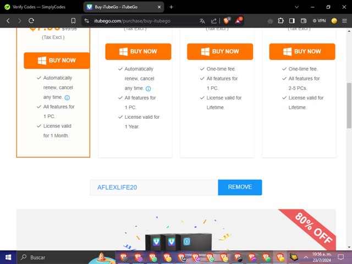Image resolution: width=352 pixels, height=264 pixels.
Task: Click '2-5 PCs.' feature text
Action: pos(298,88)
